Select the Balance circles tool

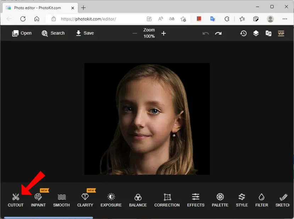(138, 200)
